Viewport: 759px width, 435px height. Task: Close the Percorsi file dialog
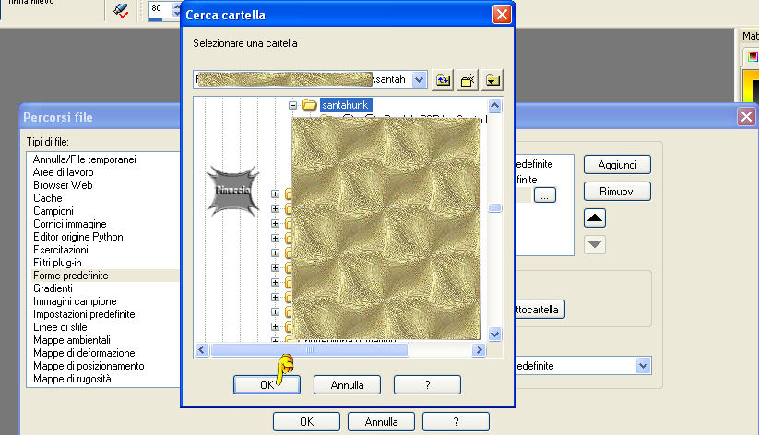pos(746,117)
